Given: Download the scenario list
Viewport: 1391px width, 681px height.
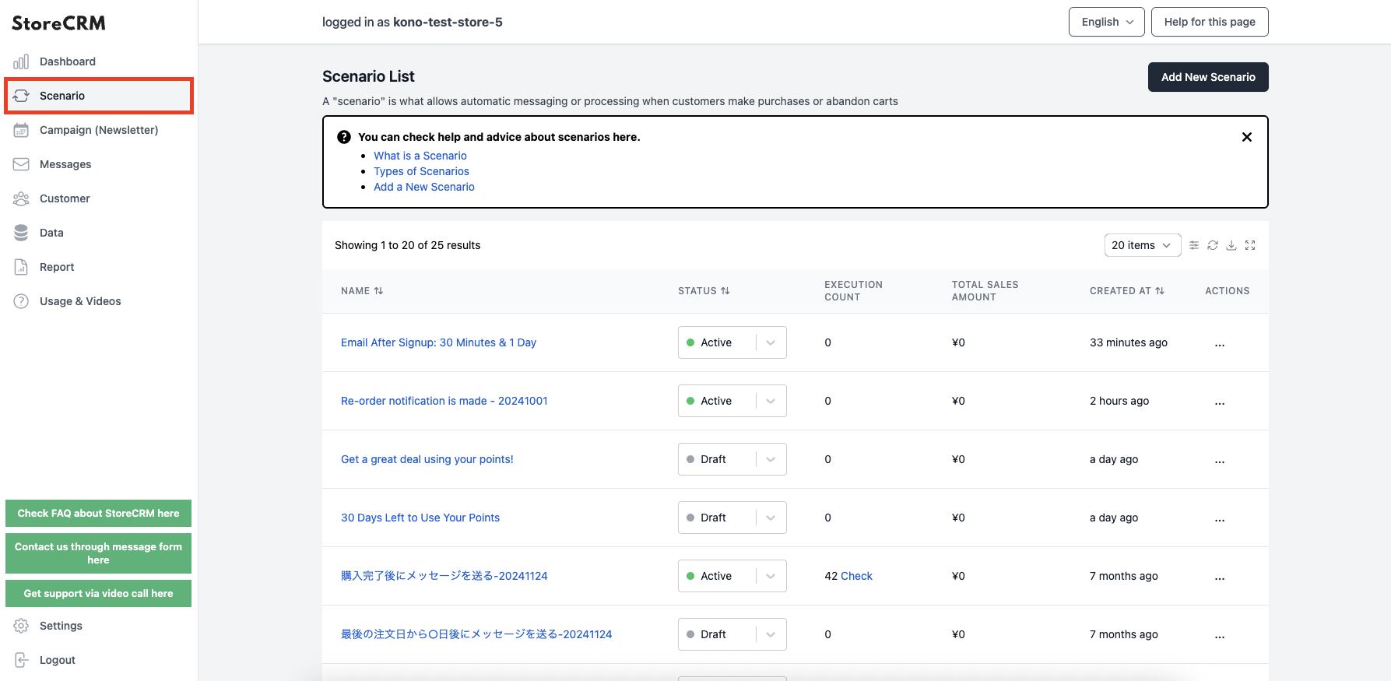Looking at the screenshot, I should coord(1231,245).
